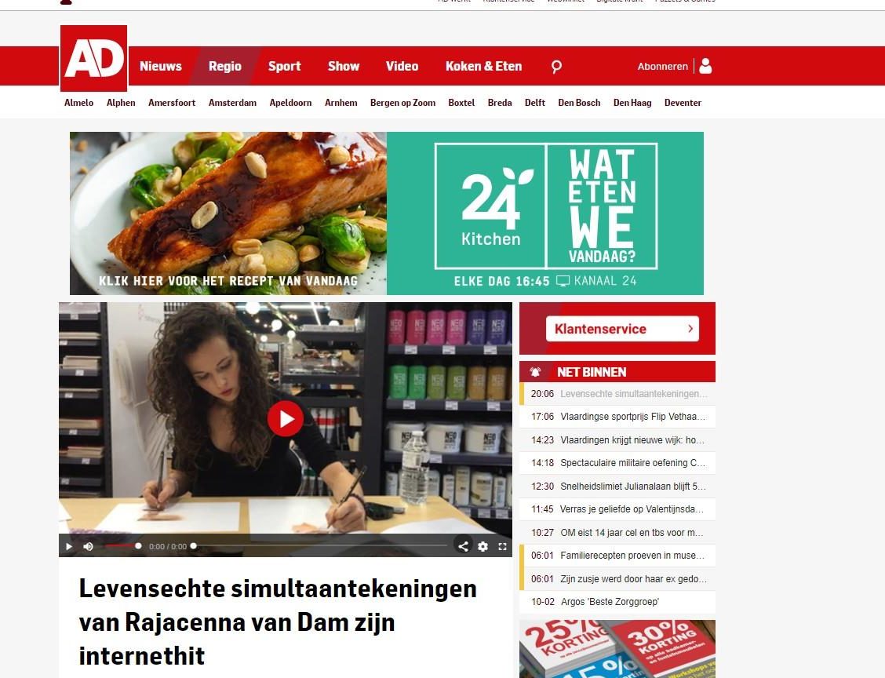The width and height of the screenshot is (885, 678).
Task: Share the video via share icon
Action: click(463, 546)
